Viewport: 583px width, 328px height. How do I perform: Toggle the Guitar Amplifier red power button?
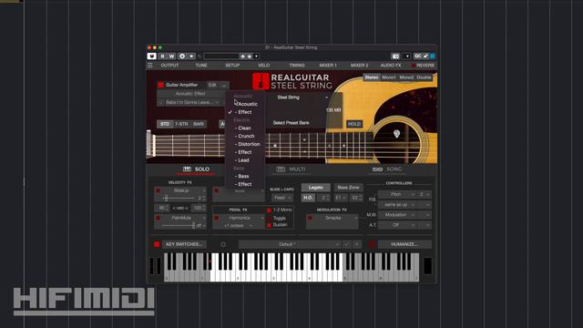(x=161, y=85)
